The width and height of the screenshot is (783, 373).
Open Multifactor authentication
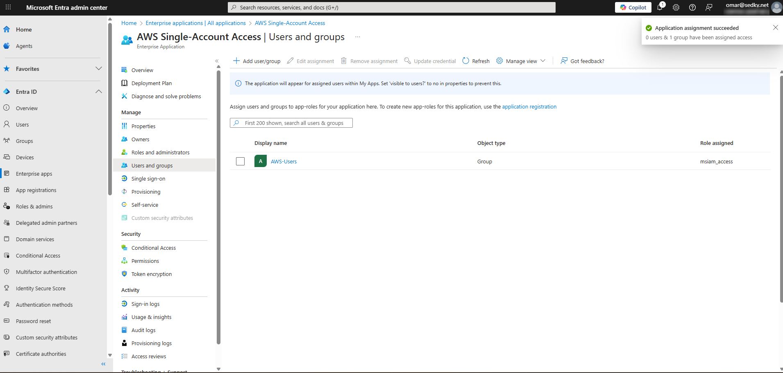(46, 272)
